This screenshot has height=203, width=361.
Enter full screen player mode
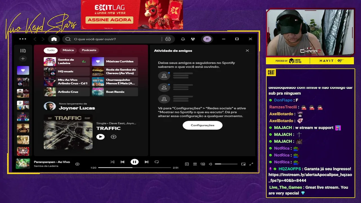click(251, 164)
